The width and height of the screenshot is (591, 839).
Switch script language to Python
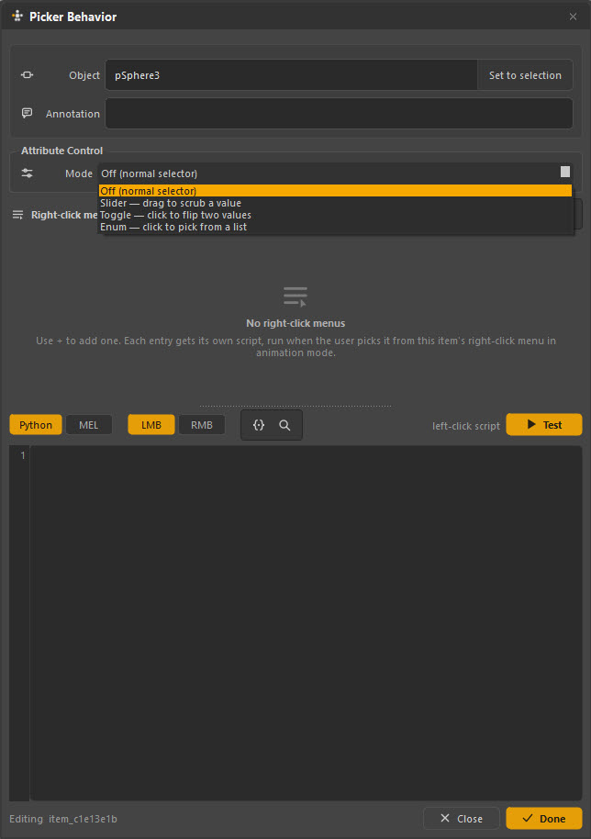[36, 425]
